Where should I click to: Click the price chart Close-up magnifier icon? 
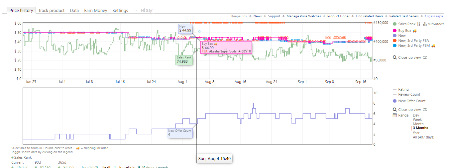click(395, 57)
